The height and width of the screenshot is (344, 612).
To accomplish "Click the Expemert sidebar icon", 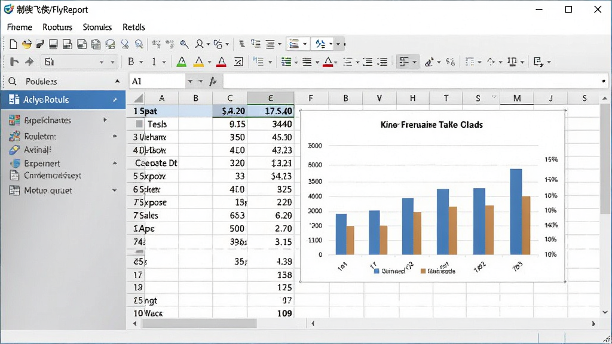I will tap(14, 163).
